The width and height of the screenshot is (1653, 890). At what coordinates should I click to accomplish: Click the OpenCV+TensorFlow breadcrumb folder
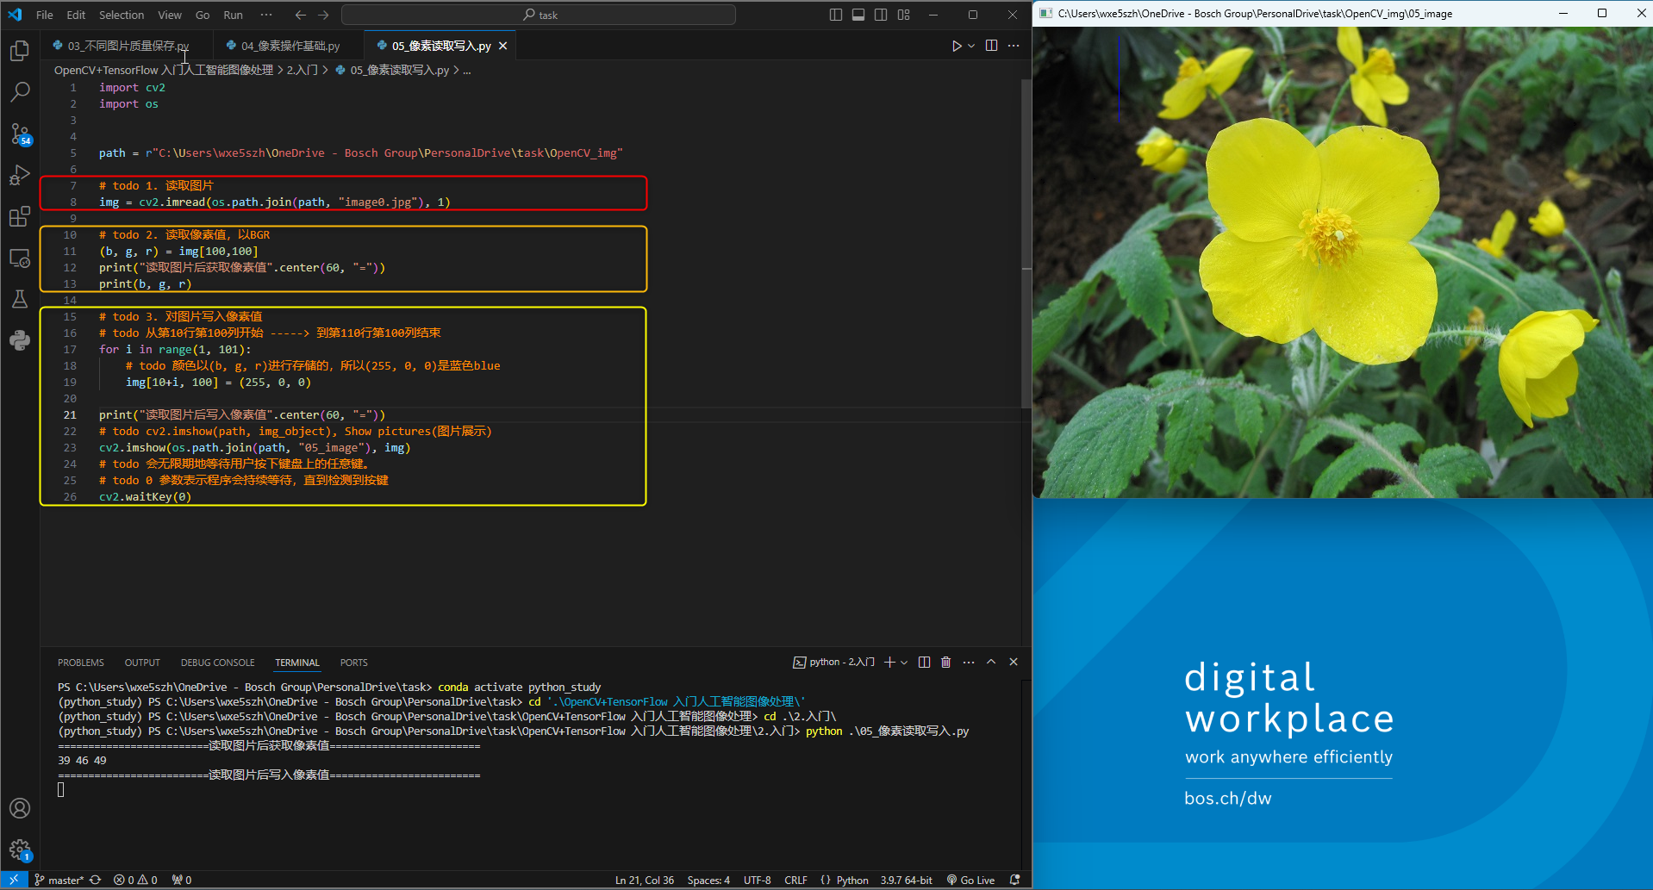(164, 70)
